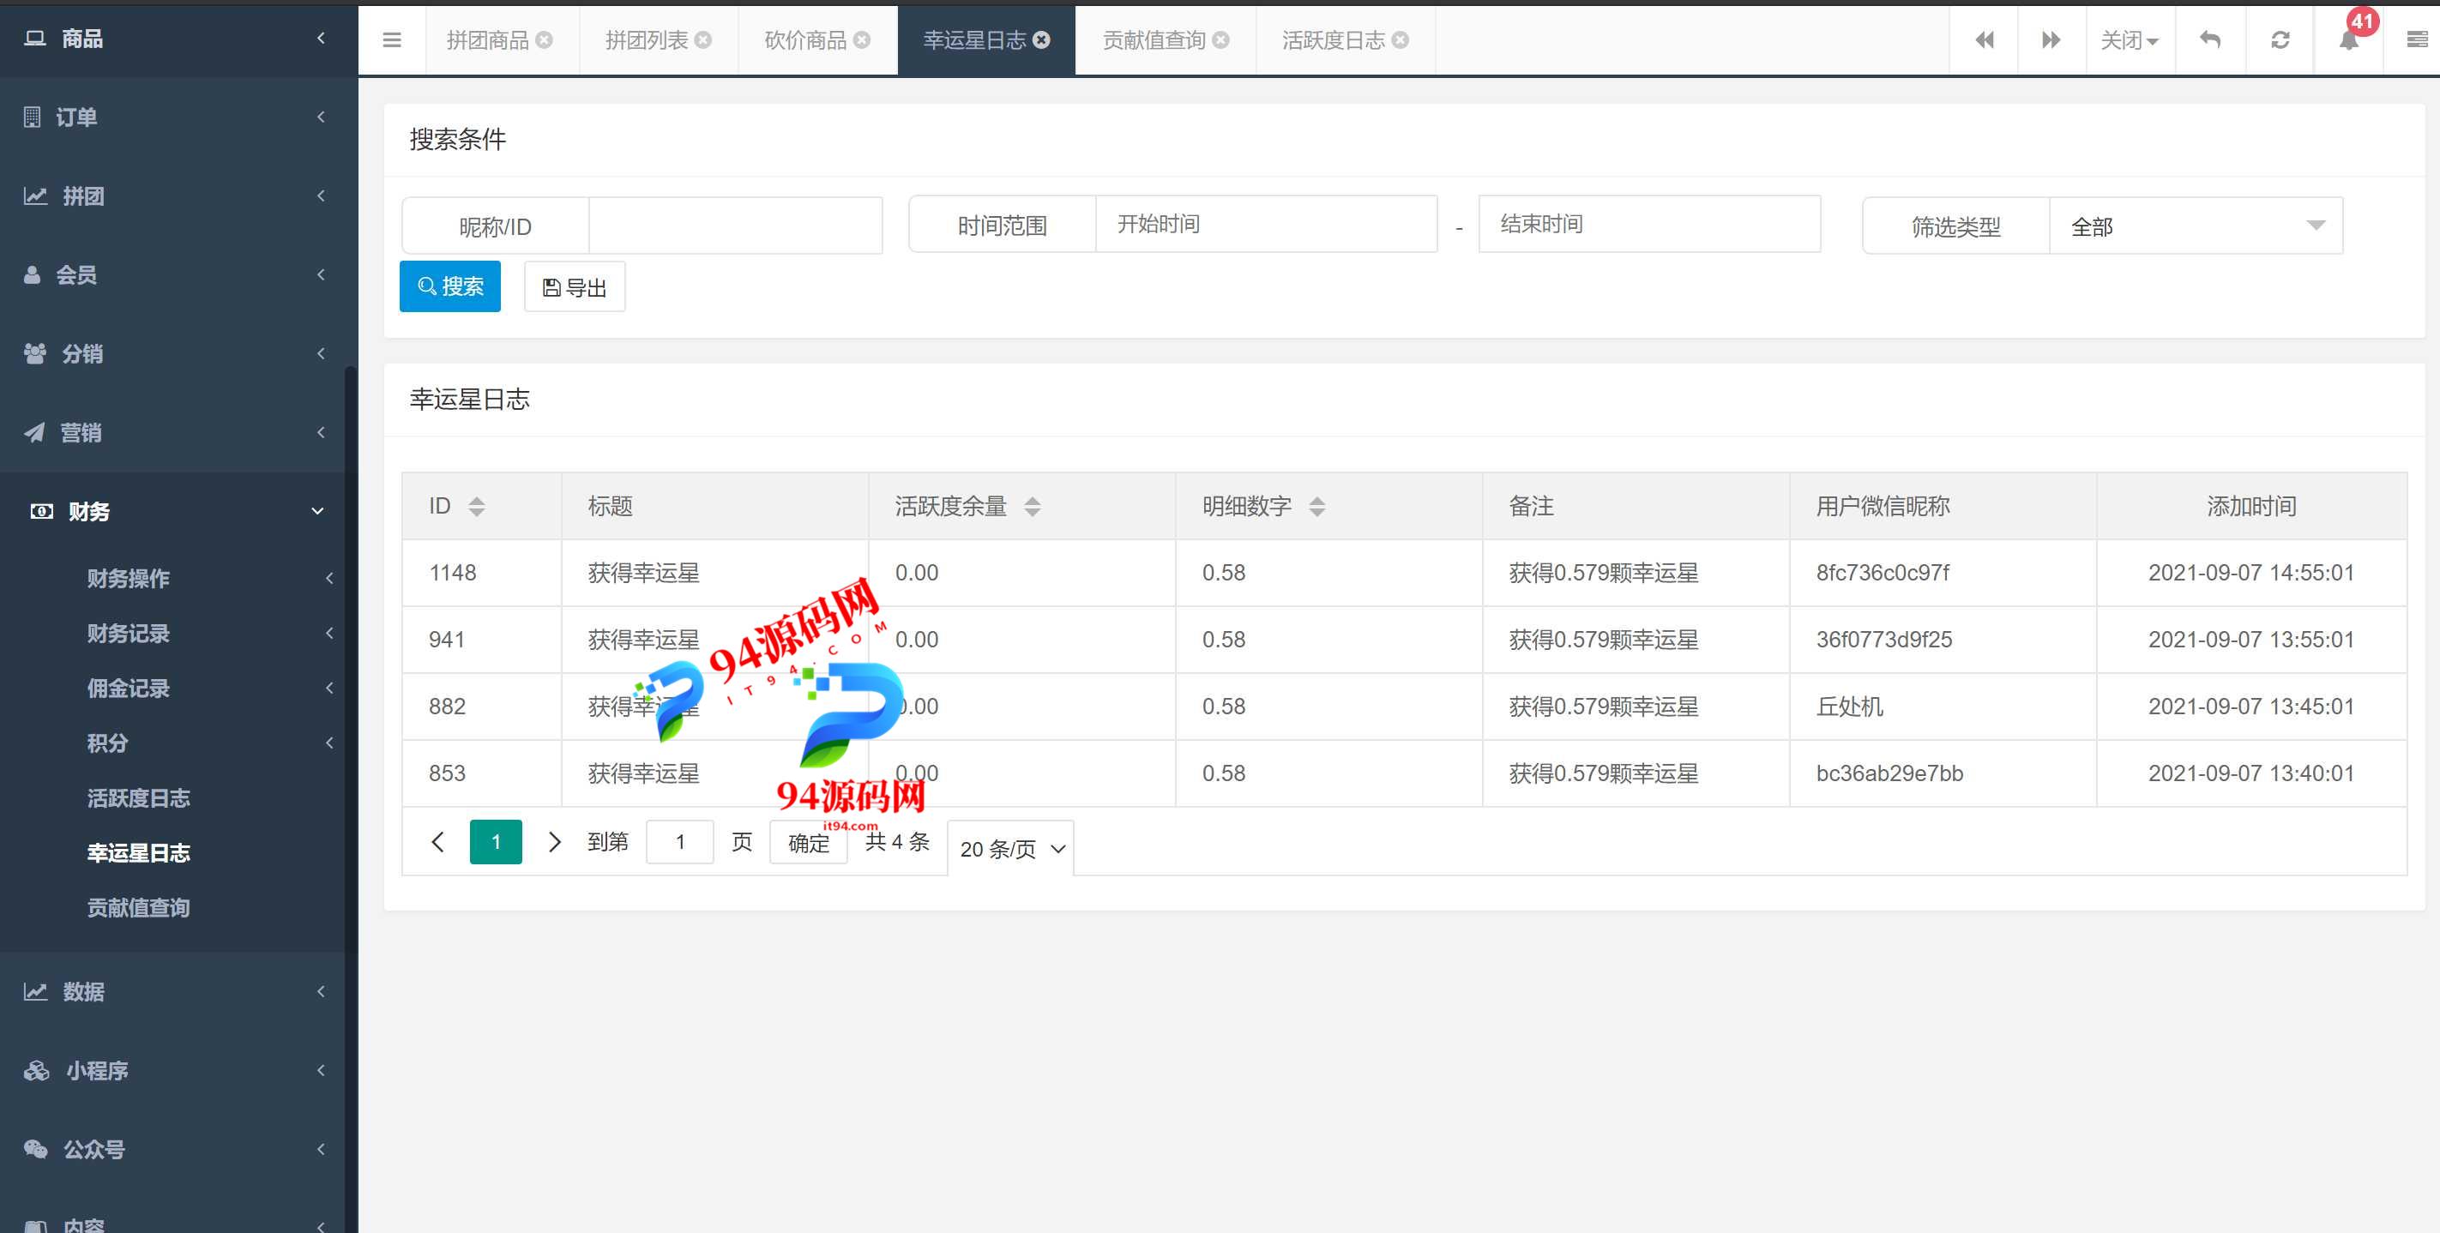Click the 财务 money icon in sidebar
The width and height of the screenshot is (2440, 1233).
click(42, 511)
